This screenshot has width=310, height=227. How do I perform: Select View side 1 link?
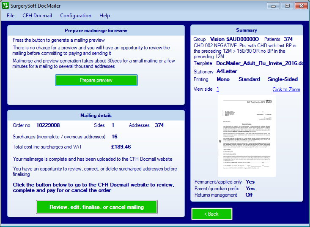[x=218, y=89]
